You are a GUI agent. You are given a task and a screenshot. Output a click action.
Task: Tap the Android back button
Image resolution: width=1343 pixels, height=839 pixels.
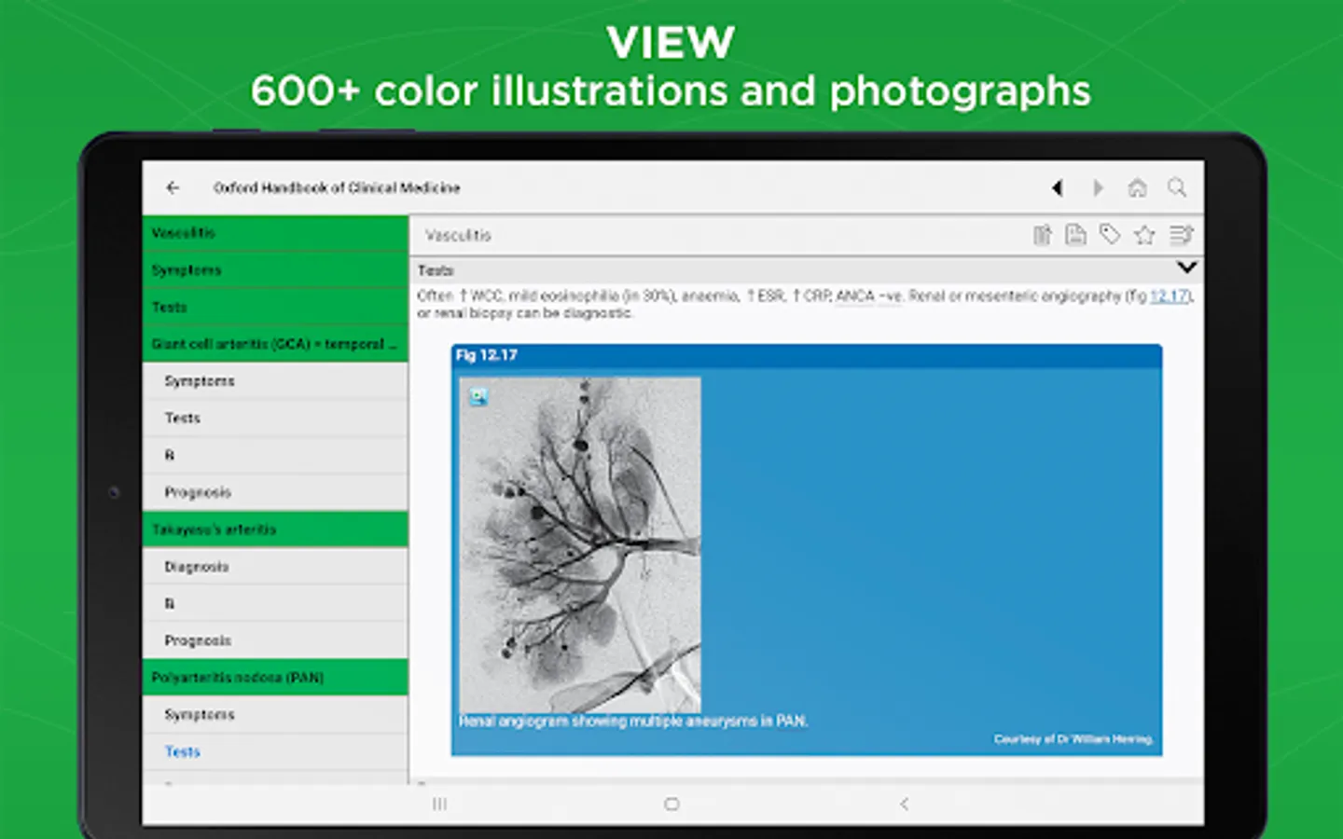(904, 804)
